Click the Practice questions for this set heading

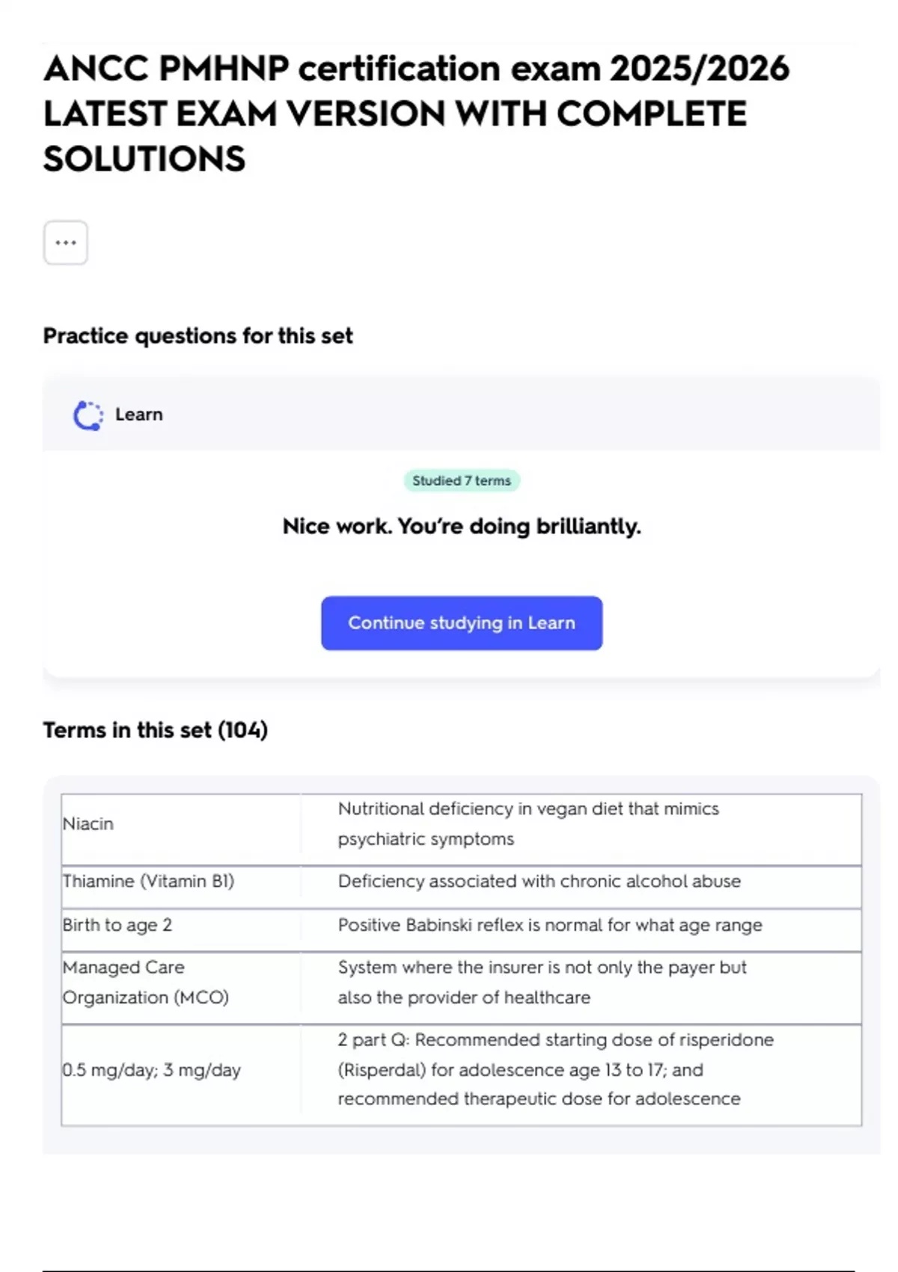[198, 336]
